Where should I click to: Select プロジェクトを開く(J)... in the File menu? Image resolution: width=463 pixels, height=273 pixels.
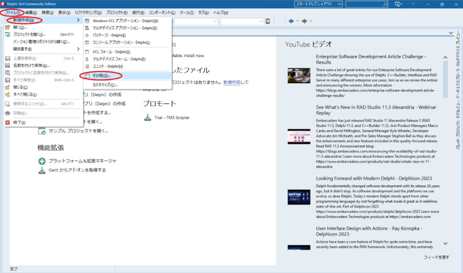coord(43,34)
